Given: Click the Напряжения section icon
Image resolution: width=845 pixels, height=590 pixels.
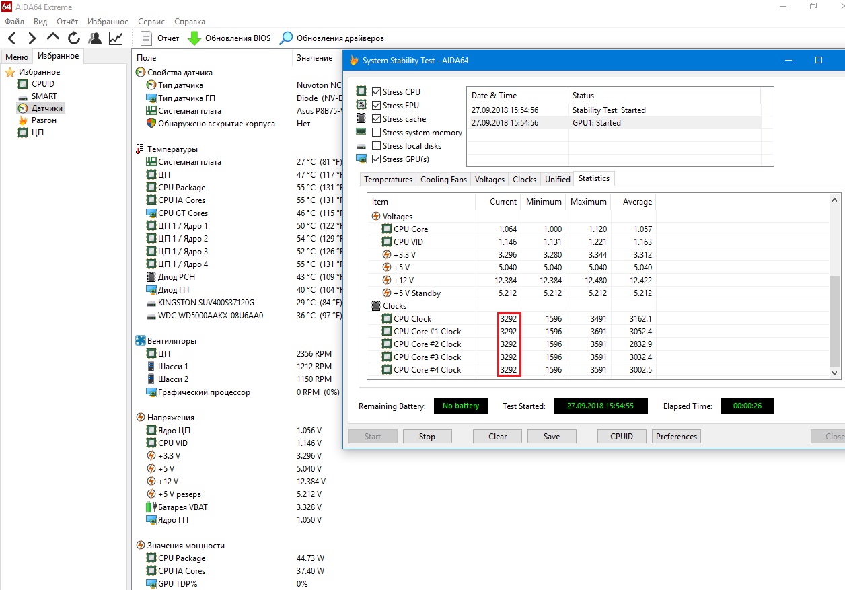Looking at the screenshot, I should click(141, 418).
